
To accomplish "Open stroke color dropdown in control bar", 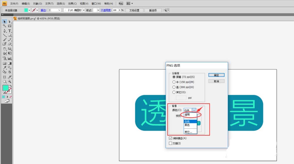I will pos(37,10).
